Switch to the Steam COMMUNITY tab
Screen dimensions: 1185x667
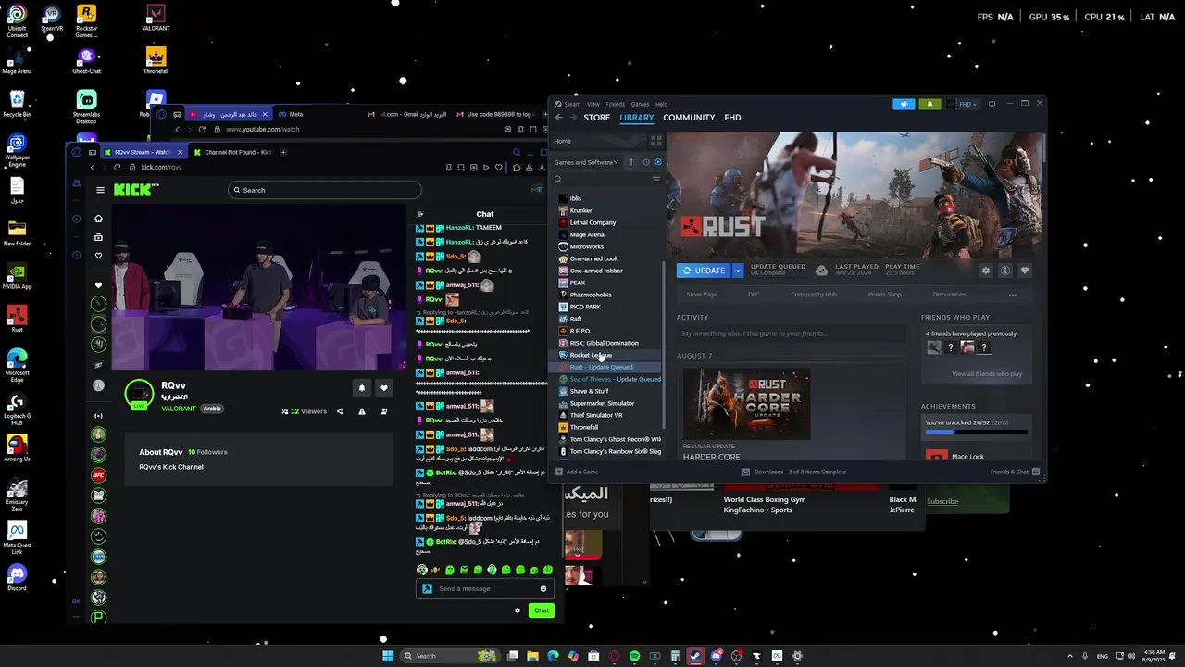point(689,118)
